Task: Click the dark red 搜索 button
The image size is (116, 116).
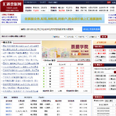Action: coord(104,37)
